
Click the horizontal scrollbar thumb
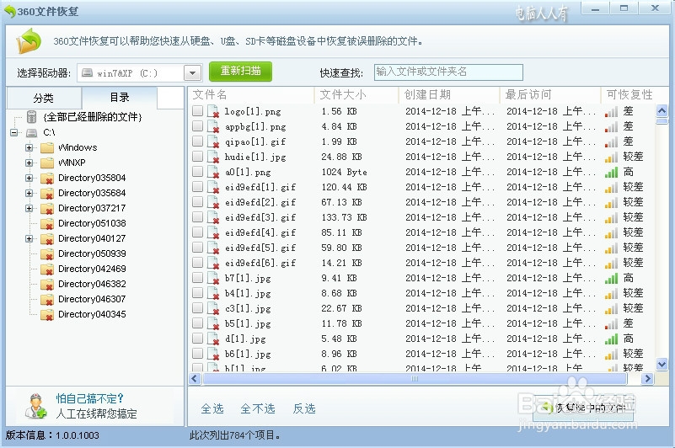coord(415,379)
